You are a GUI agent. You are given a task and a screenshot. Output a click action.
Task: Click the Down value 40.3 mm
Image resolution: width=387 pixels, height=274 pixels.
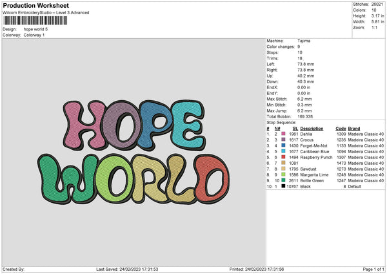coord(306,81)
